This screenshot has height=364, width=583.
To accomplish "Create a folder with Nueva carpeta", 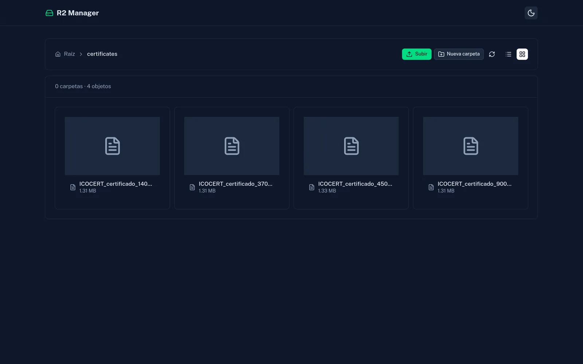I will [x=459, y=54].
